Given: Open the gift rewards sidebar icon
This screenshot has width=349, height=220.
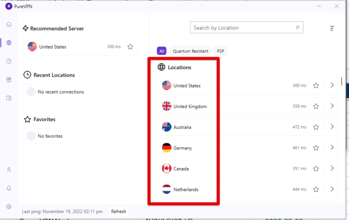Looking at the screenshot, I should [9, 80].
